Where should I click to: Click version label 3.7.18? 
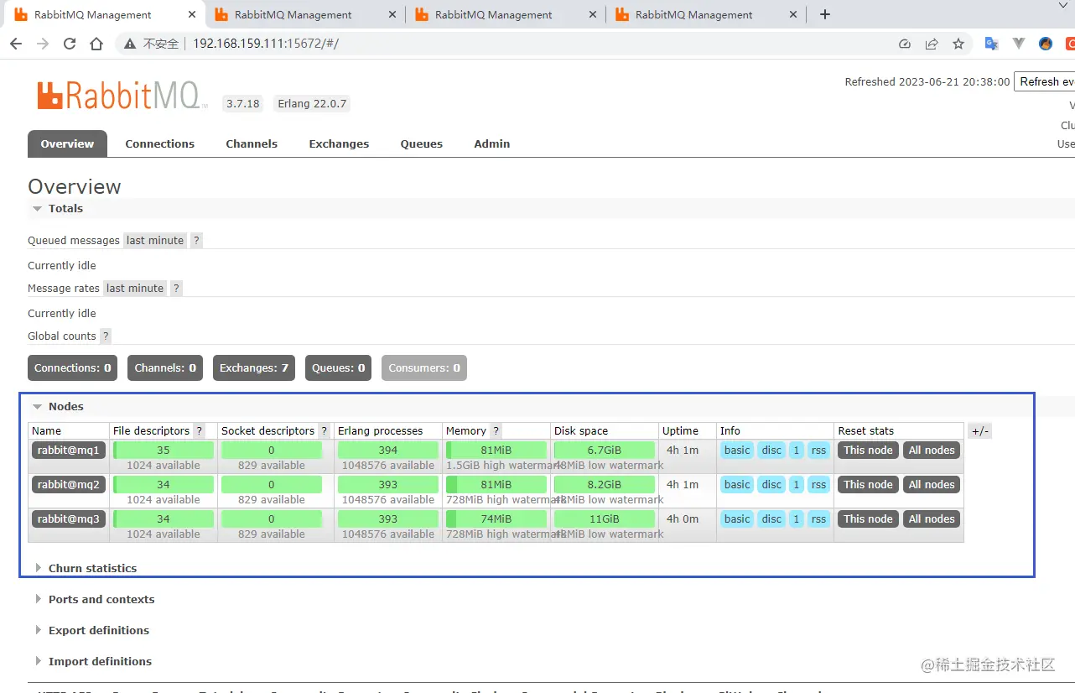click(242, 104)
